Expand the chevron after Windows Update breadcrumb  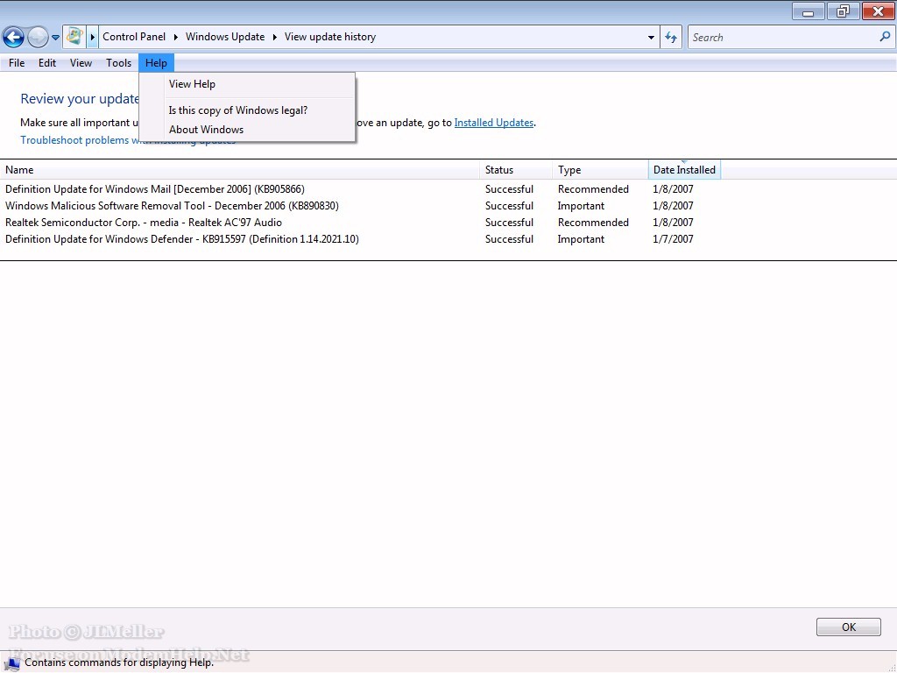tap(274, 37)
